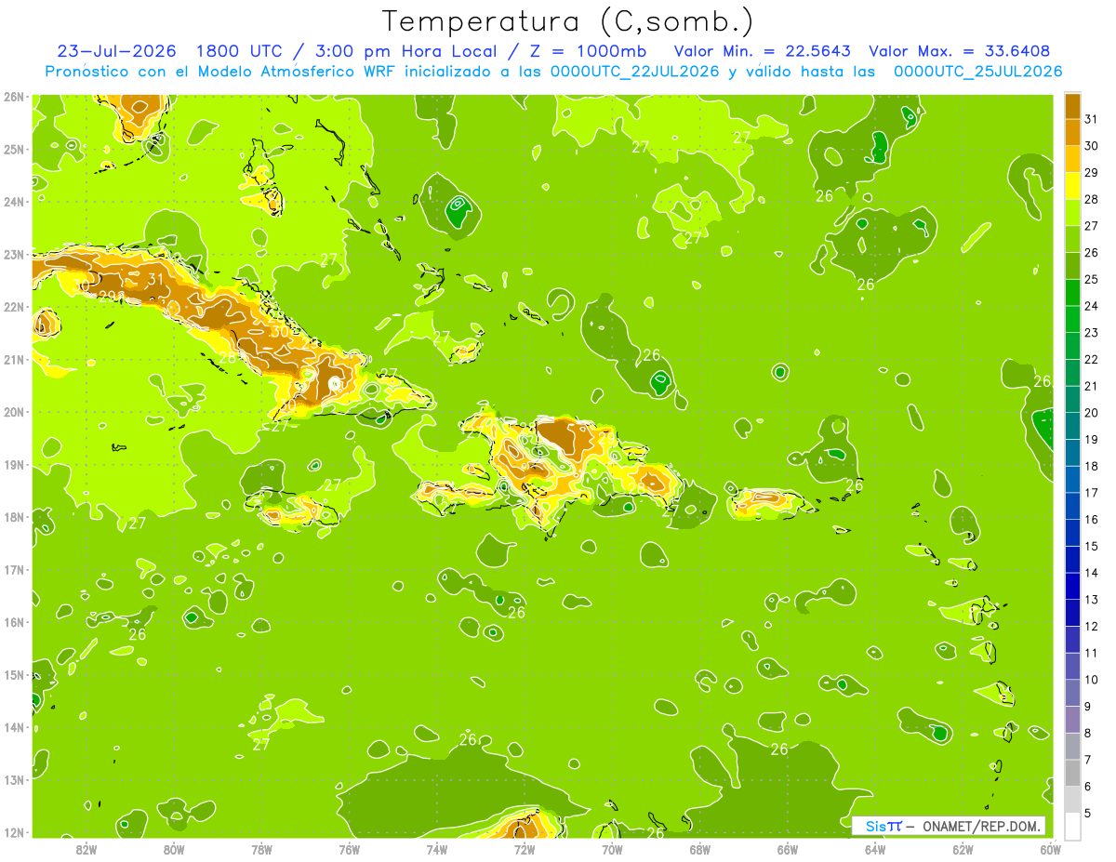The width and height of the screenshot is (1116, 862).
Task: Click the '12N' latitude axis label
Action: coord(13,832)
